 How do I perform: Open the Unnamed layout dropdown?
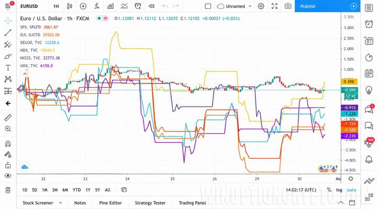[x=235, y=6]
